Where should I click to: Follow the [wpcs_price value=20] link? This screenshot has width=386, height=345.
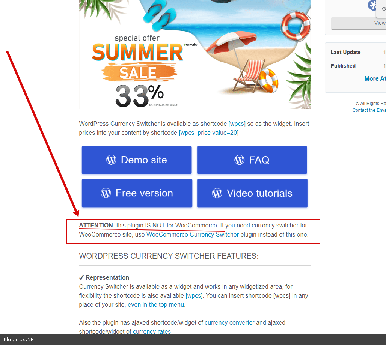pos(208,133)
